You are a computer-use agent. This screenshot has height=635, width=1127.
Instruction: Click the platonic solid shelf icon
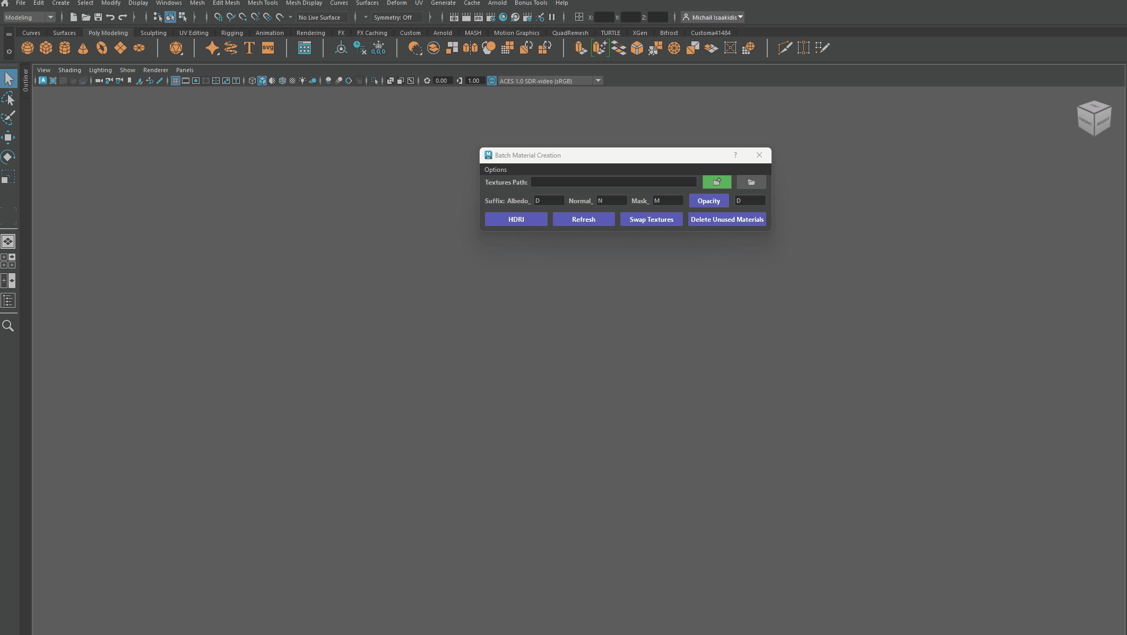pyautogui.click(x=176, y=48)
